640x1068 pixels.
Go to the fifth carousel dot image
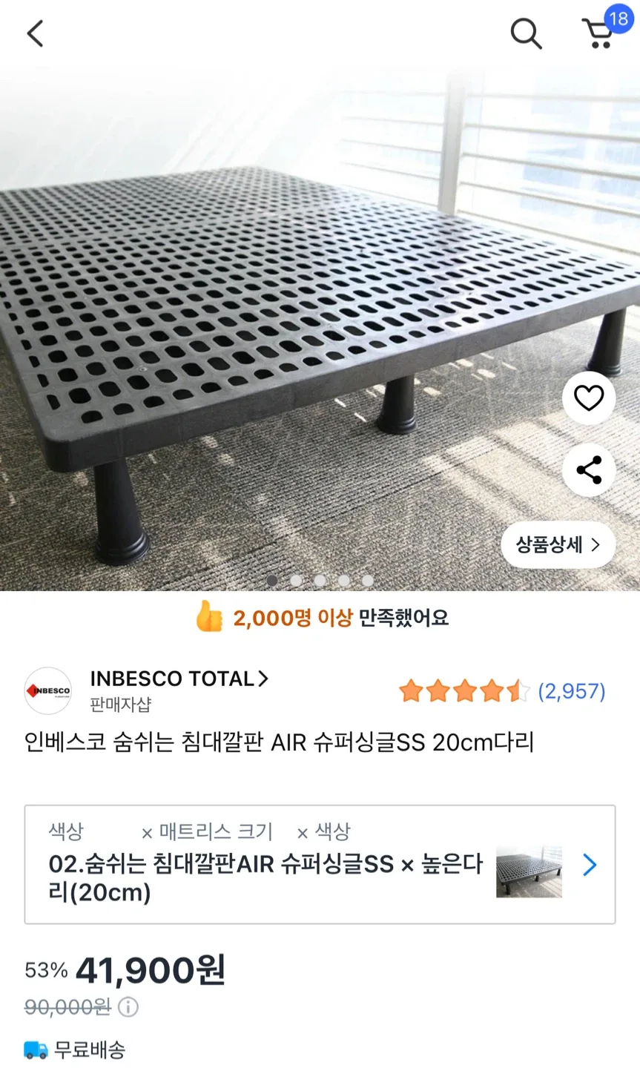point(368,581)
